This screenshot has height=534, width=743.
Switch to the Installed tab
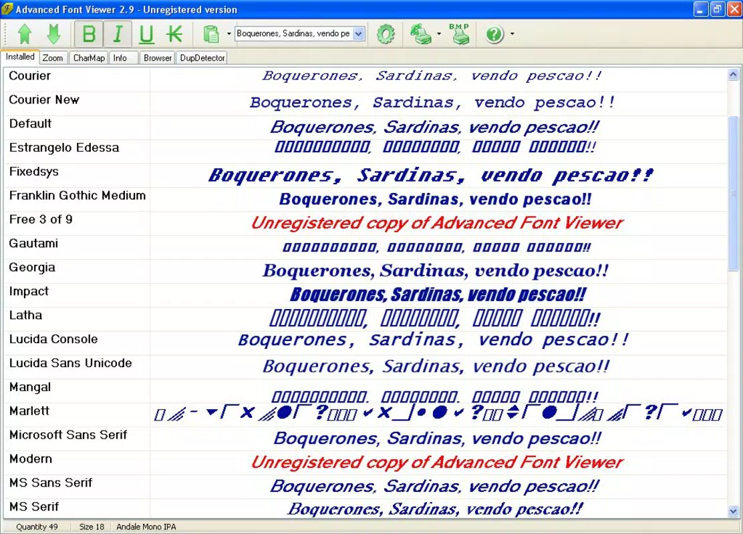point(20,57)
